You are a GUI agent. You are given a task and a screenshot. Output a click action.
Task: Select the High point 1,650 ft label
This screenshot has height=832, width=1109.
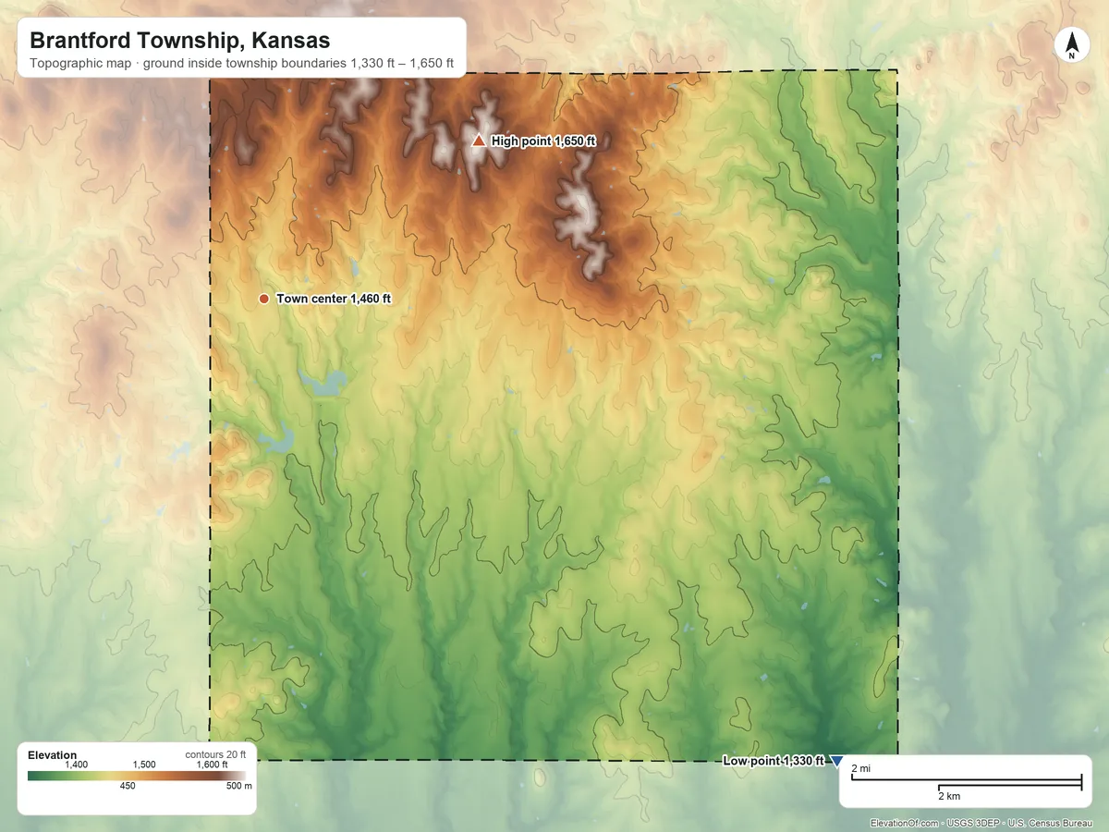coord(543,141)
